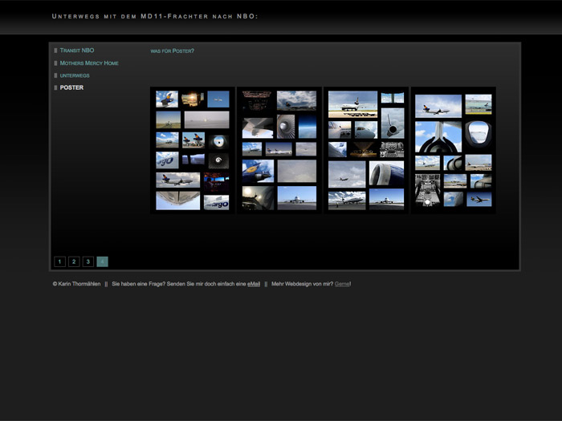The width and height of the screenshot is (562, 421).
Task: Click the 'was für Poster?' heading
Action: point(173,51)
